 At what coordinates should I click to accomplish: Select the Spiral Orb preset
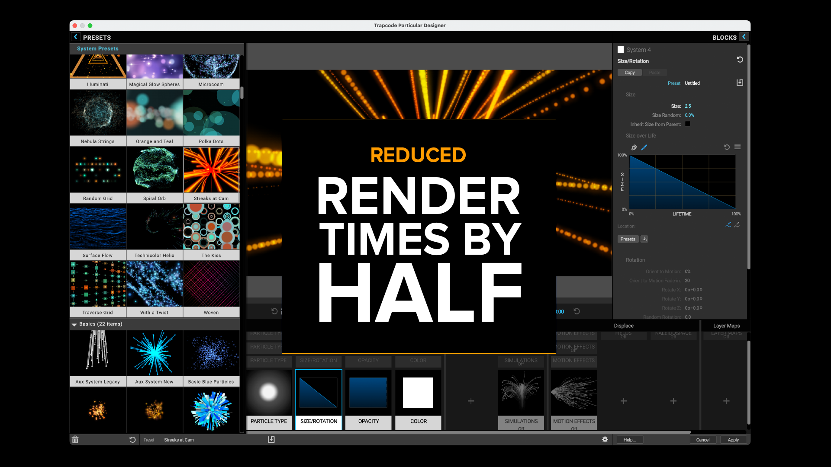155,175
